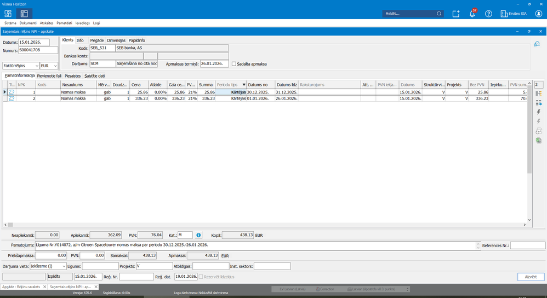
Task: Open the Logi menu
Action: pyautogui.click(x=96, y=23)
